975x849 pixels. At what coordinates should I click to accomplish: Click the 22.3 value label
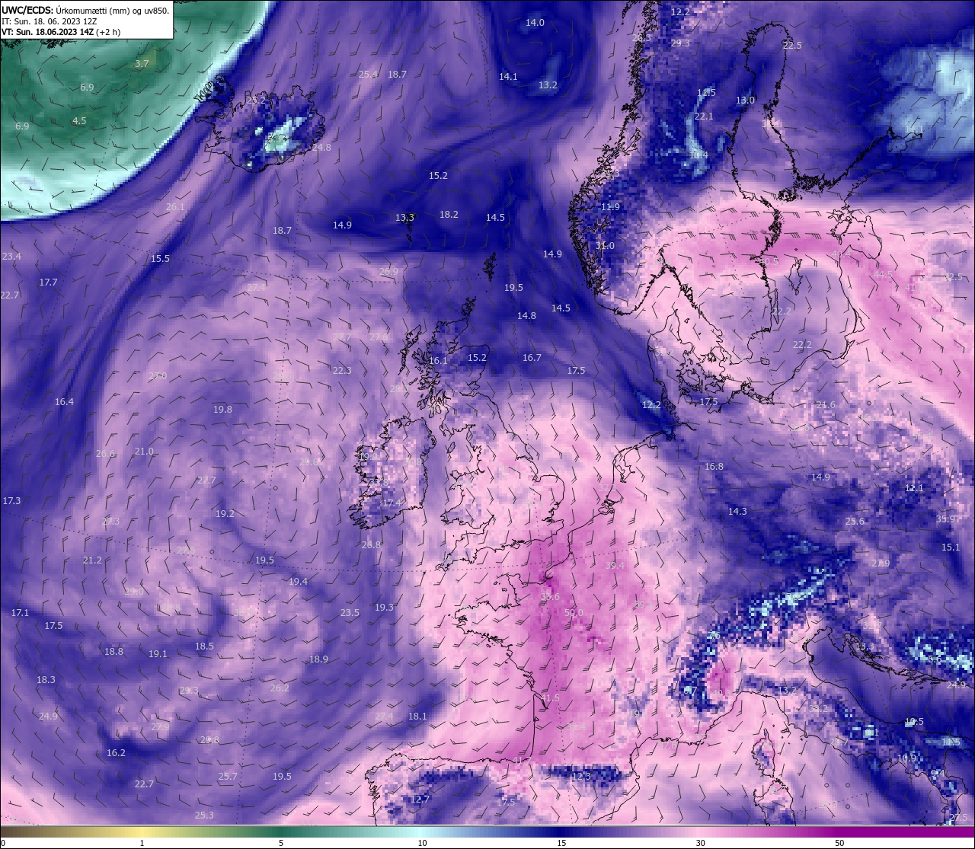[342, 371]
